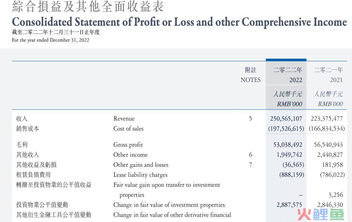The image size is (352, 222).
Task: Click note reference 7 for Other gains
Action: 250,165
